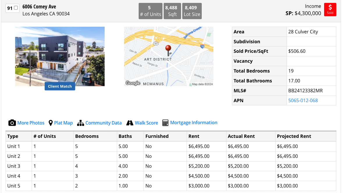Click Unit 5 Projected Rent $3,000.00
Image resolution: width=343 pixels, height=193 pixels.
pos(287,186)
